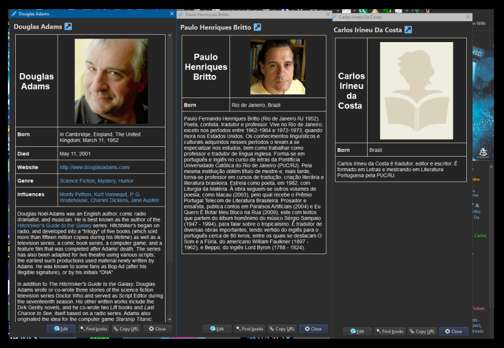Open Kurt Vonnegut influence link
The width and height of the screenshot is (504, 348).
pos(111,194)
